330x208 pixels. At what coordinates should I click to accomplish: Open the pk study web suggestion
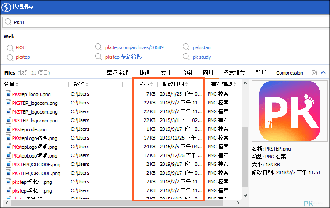click(x=202, y=57)
